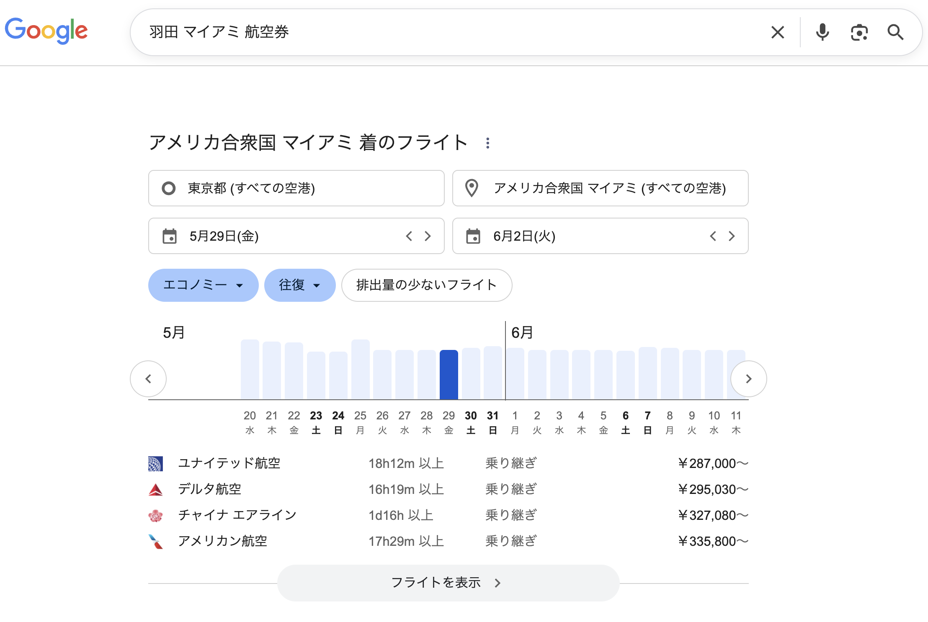The image size is (928, 622).
Task: Click calendar icon in 5月29日 departure field
Action: point(170,236)
